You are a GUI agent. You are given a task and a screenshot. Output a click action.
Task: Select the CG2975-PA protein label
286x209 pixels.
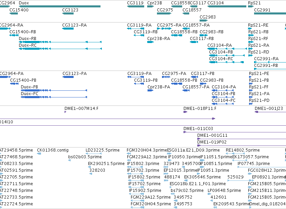174,74
